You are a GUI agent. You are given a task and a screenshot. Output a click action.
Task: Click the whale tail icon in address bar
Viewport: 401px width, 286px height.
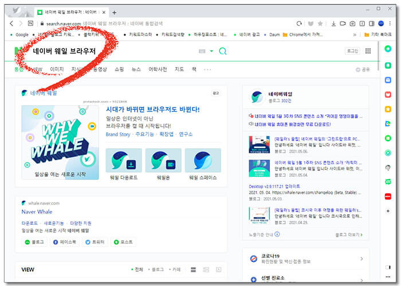pos(310,24)
